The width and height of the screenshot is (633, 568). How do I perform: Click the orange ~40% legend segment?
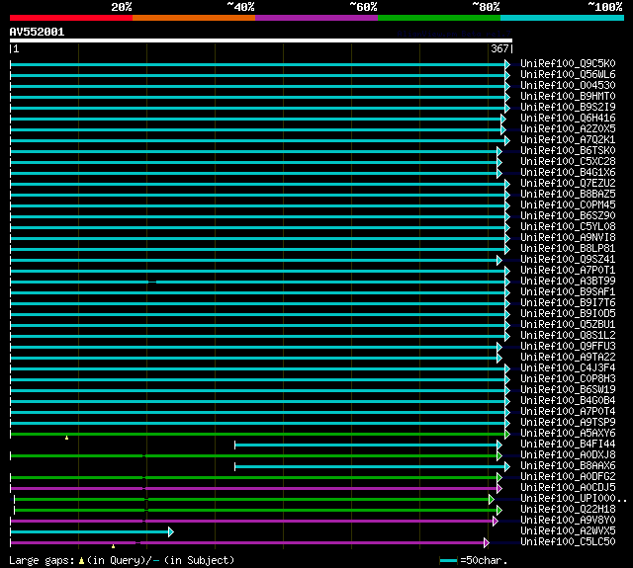pos(194,18)
